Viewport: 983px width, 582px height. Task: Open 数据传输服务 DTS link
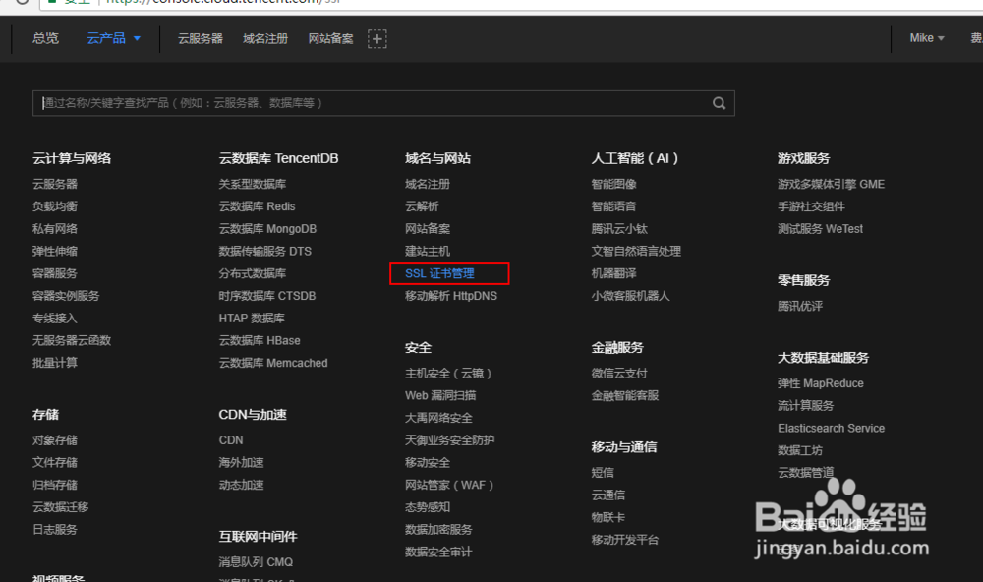[x=264, y=251]
